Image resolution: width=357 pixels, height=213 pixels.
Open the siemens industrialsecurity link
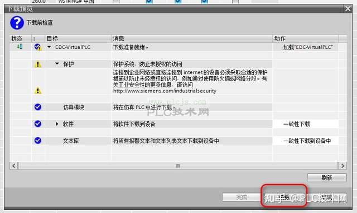[x=165, y=91]
